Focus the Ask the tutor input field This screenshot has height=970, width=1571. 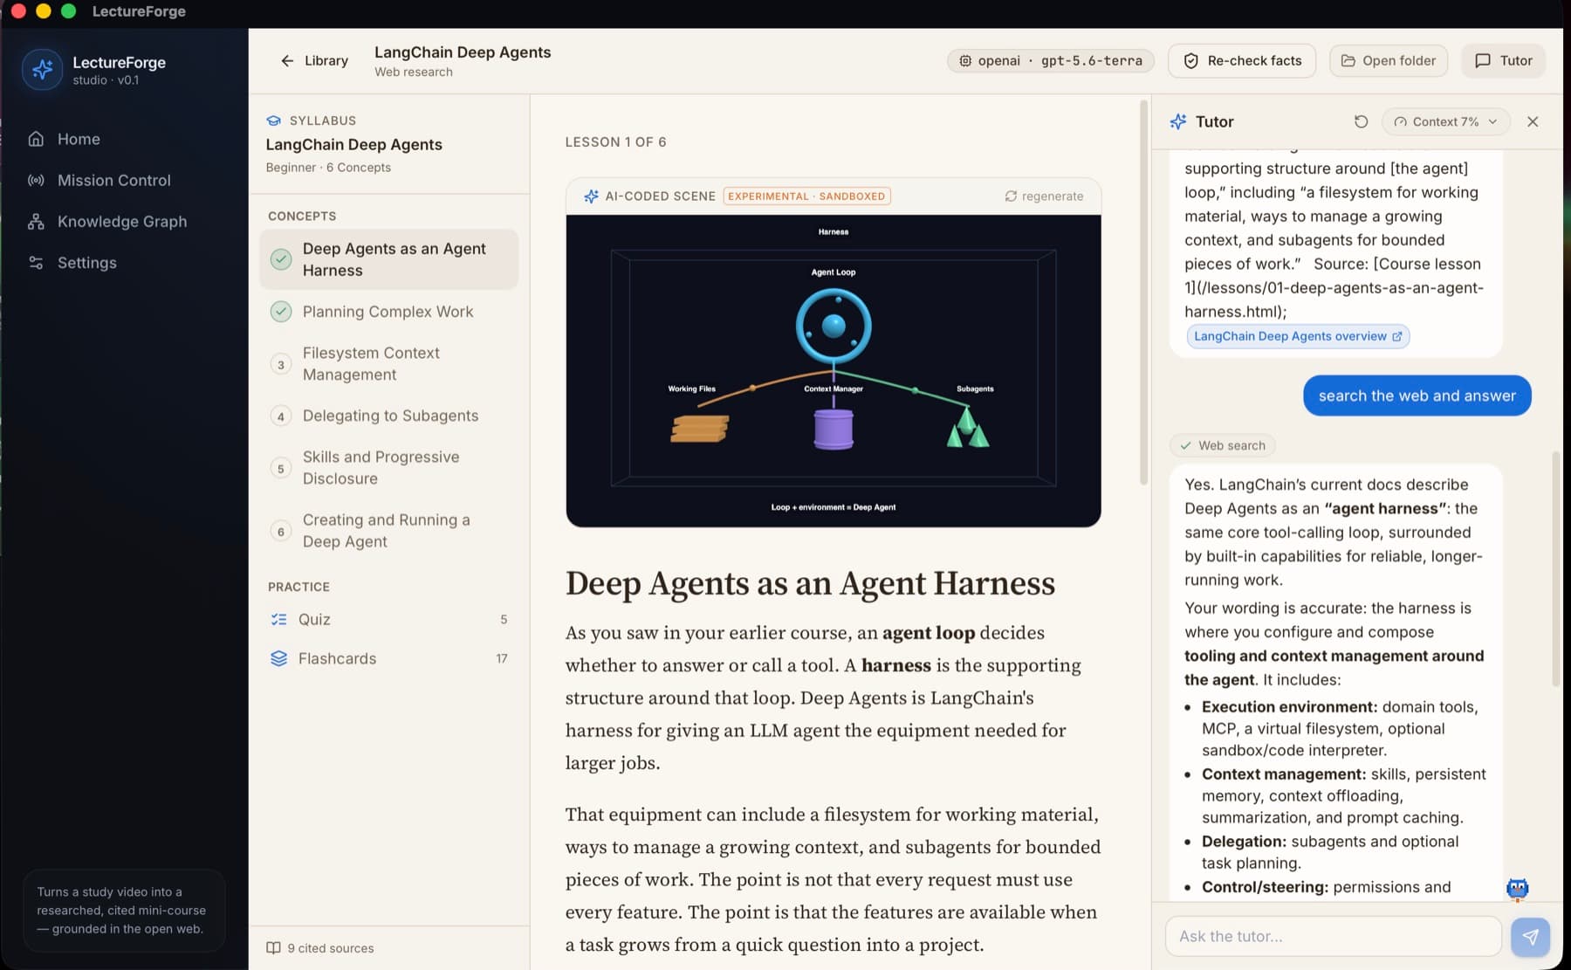pos(1333,936)
